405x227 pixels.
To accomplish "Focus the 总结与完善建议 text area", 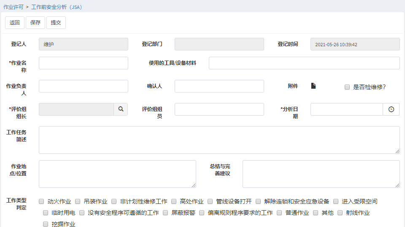I will 321,174.
